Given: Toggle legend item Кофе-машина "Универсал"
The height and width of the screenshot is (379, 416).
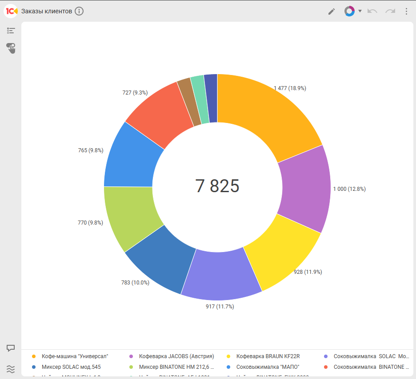Looking at the screenshot, I should 75,356.
